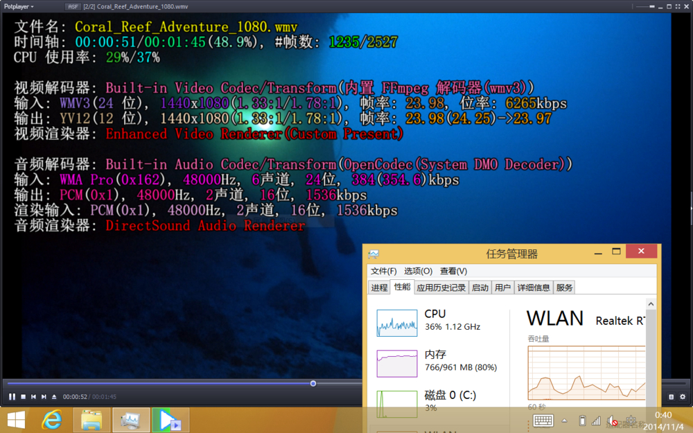Open the network signal tray icon
The image size is (693, 433).
pyautogui.click(x=596, y=421)
